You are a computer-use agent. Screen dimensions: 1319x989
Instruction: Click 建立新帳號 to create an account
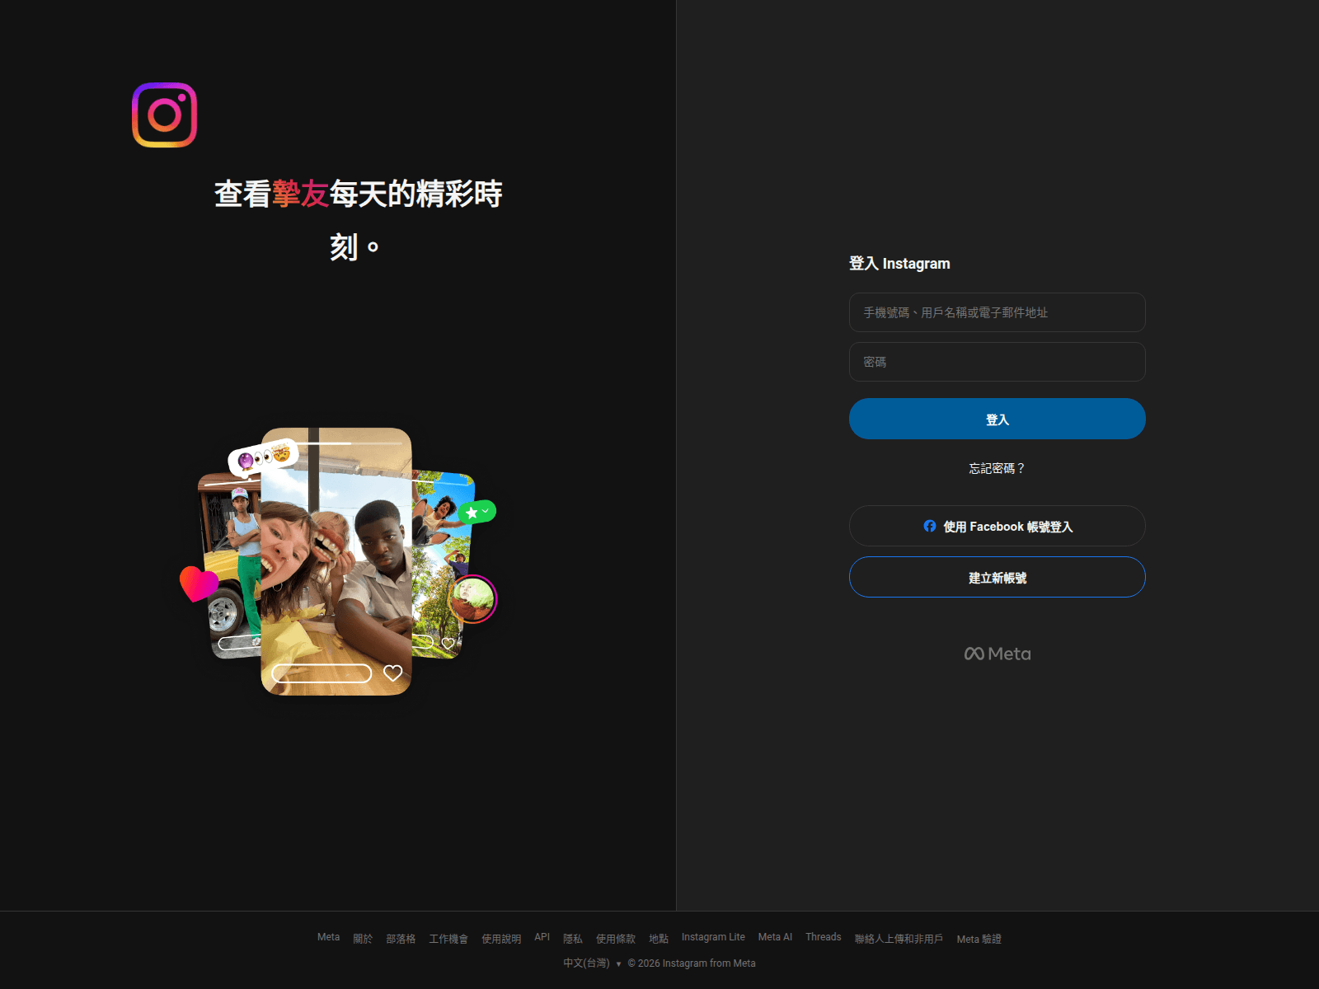[x=997, y=578]
